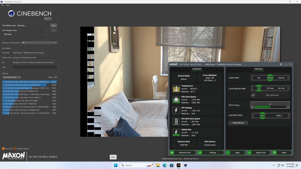Click the Settings wrench icon in Ryzen Master
The height and width of the screenshot is (169, 301).
coord(200,153)
